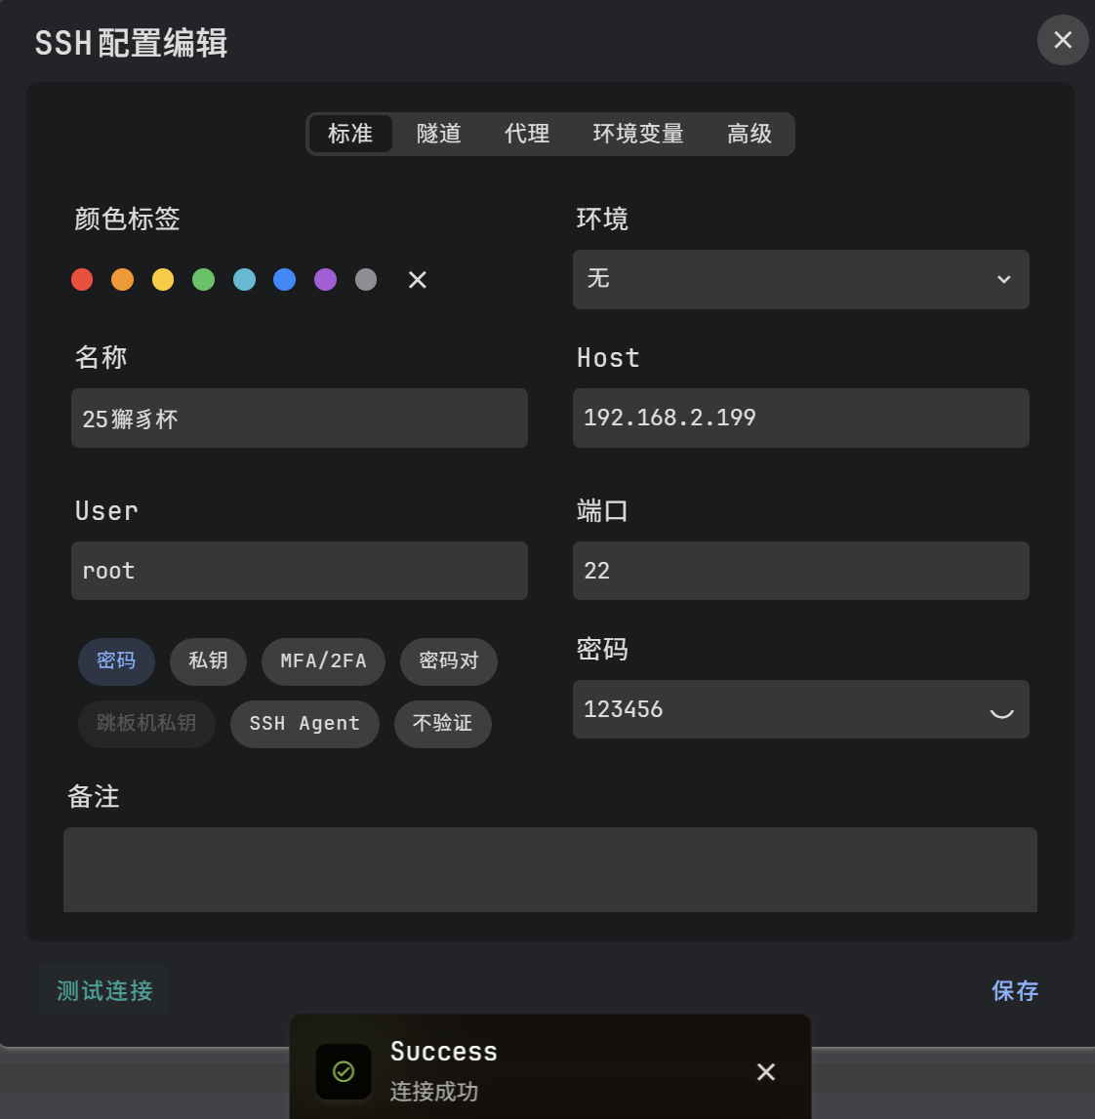Select the purple color tag
Screen dimensions: 1095x1119
(x=325, y=280)
